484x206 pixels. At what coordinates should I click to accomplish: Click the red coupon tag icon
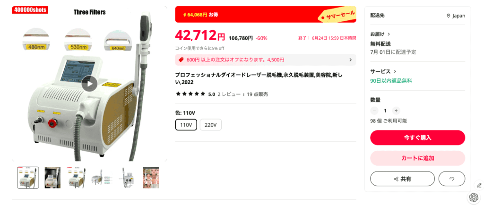181,60
